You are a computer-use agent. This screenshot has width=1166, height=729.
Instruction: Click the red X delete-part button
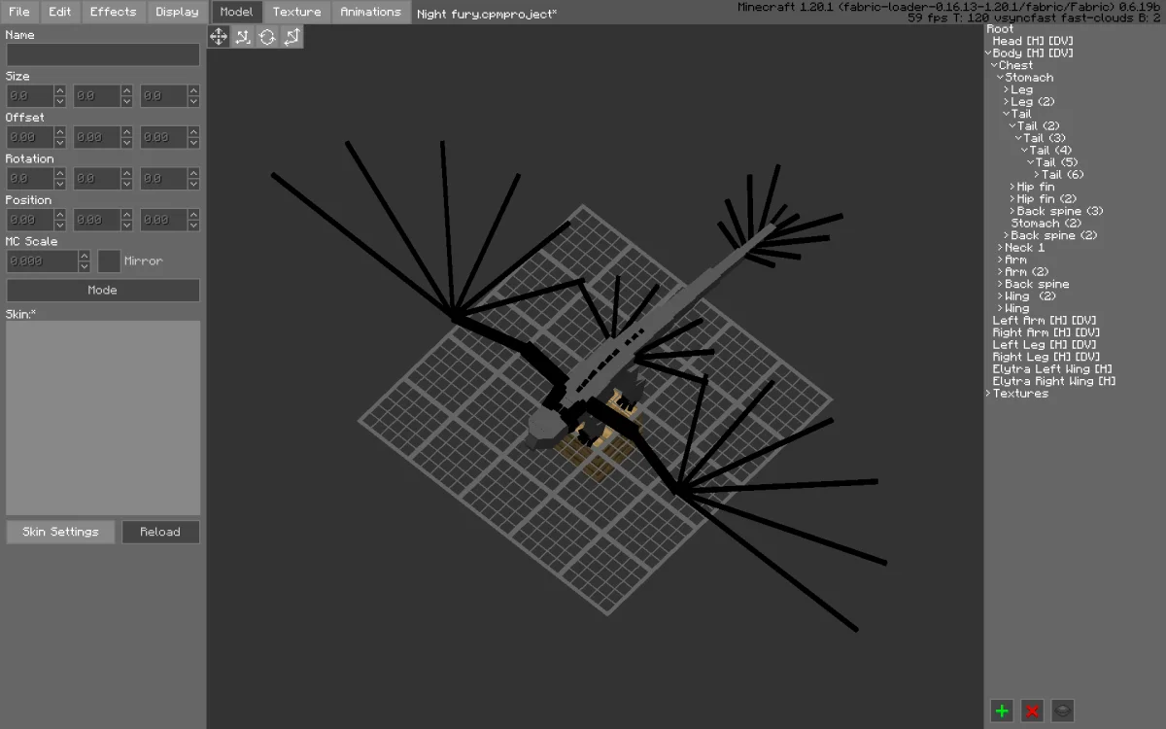(1033, 711)
